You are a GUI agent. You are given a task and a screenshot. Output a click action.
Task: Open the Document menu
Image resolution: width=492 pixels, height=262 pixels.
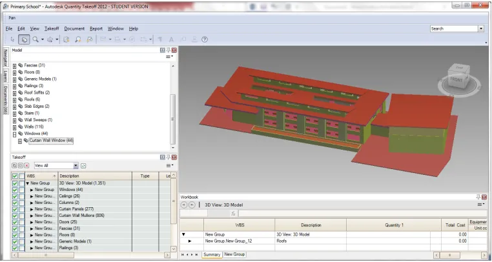[x=74, y=28]
